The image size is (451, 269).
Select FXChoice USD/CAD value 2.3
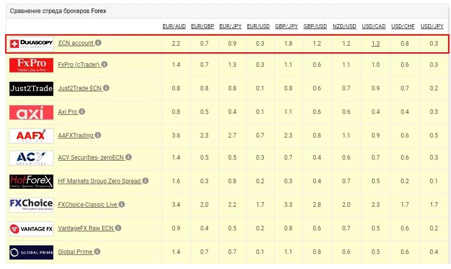click(x=375, y=205)
